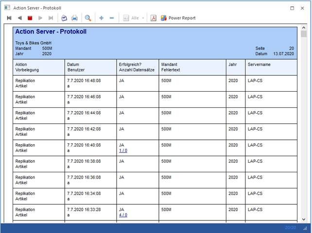312x233 pixels.
Task: Click the 20/20 page indicator in status bar
Action: click(290, 228)
